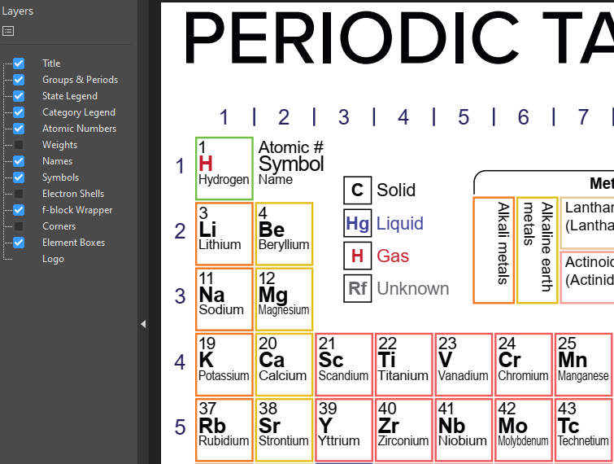Click the Lanthanoids category legend box
This screenshot has width=614, height=464.
coord(587,223)
